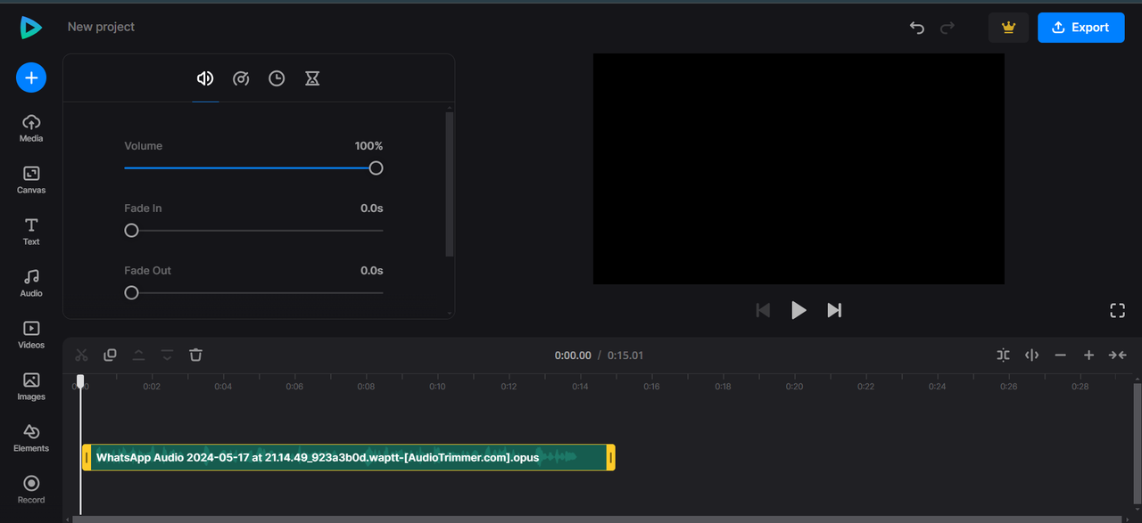
Task: Click the Fade In slider handle
Action: pyautogui.click(x=131, y=230)
